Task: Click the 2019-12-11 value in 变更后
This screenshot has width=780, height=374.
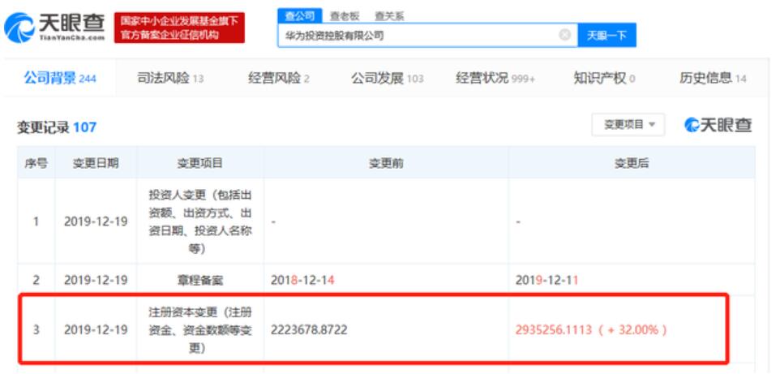Action: pyautogui.click(x=546, y=281)
